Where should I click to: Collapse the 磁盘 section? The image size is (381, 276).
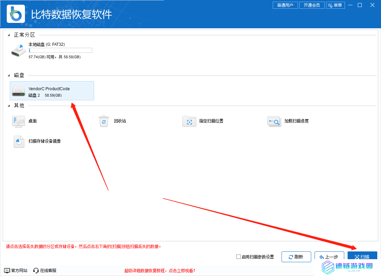coord(9,75)
